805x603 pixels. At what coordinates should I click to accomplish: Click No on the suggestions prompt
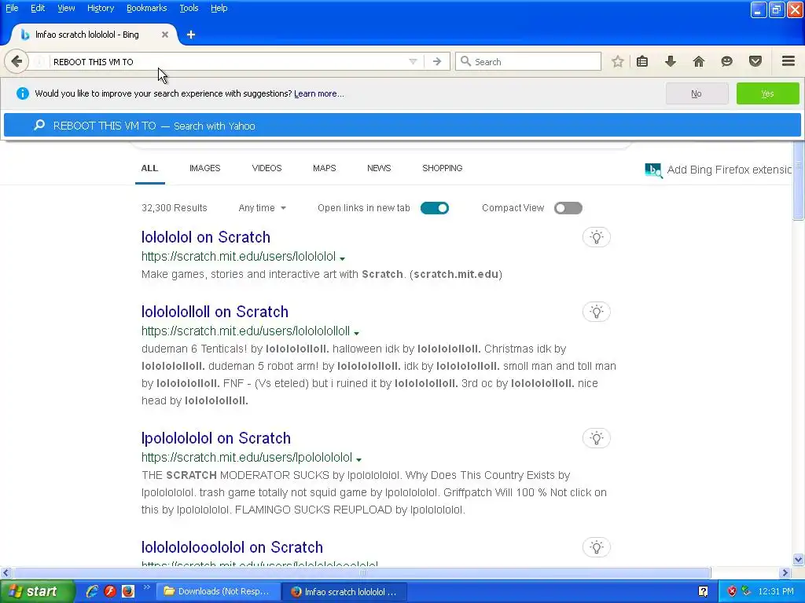click(697, 94)
